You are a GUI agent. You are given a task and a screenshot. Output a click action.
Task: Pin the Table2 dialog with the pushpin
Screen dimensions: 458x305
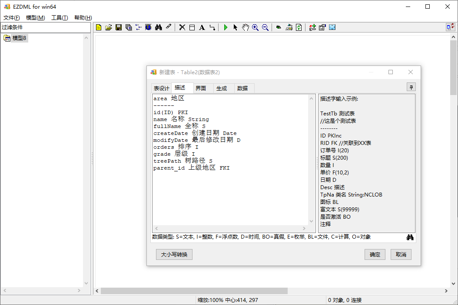(411, 87)
